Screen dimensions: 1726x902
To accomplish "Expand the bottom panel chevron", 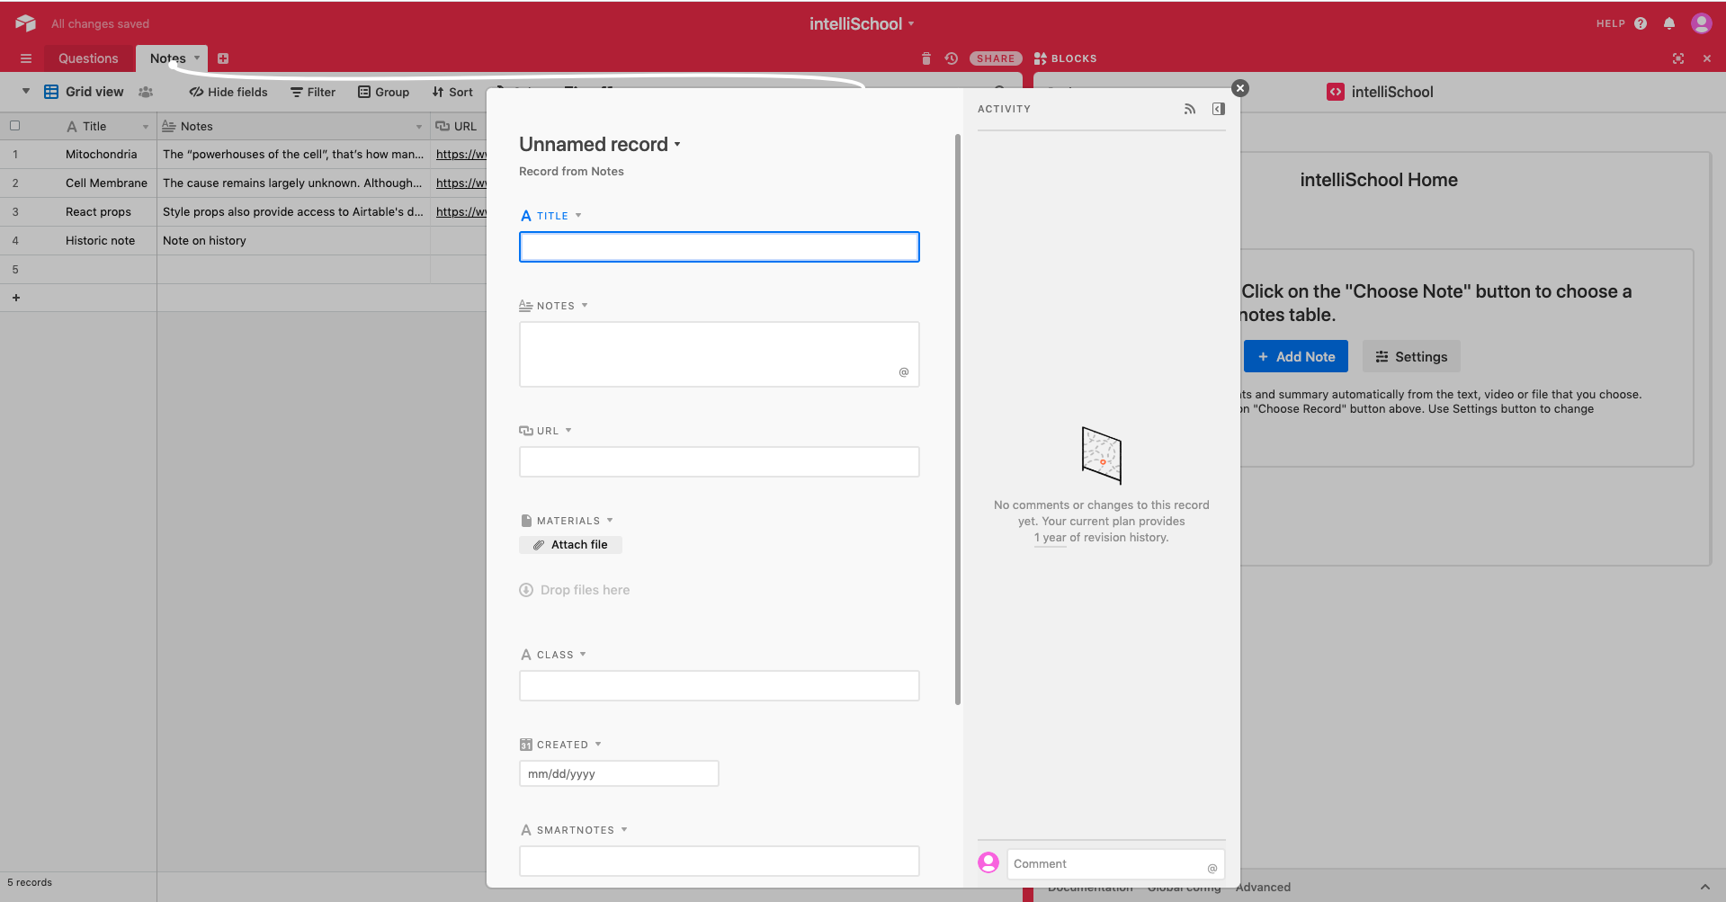I will coord(1704,887).
